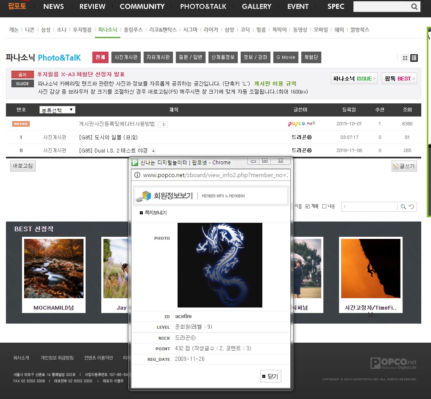The width and height of the screenshot is (431, 399).
Task: Click the 팝포토 site logo
Action: pyautogui.click(x=17, y=6)
